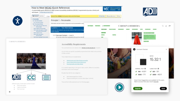Select 1. Perceivable in the contents tree

pyautogui.click(x=35, y=19)
